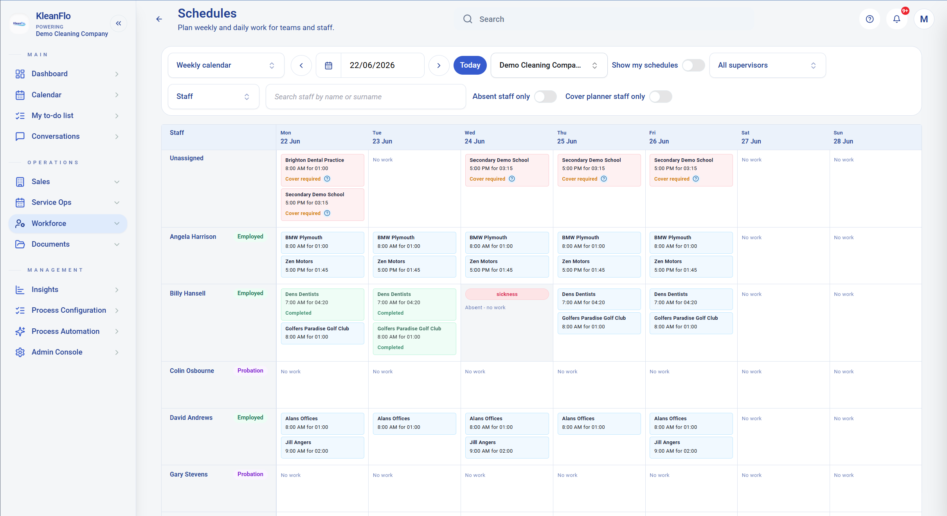Open Gary Stevens staff name link

189,475
